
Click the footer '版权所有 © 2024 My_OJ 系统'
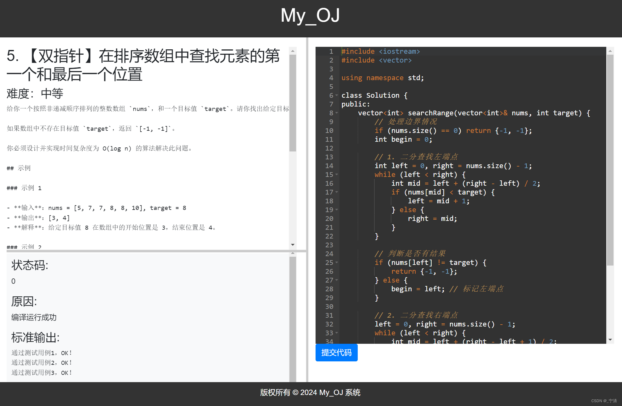(x=310, y=392)
